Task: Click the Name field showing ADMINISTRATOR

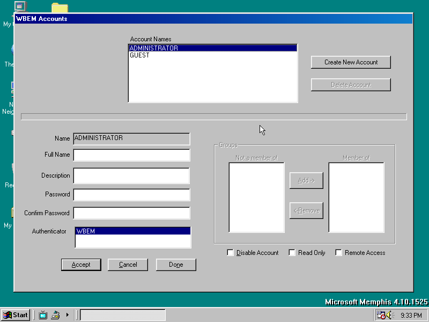Action: point(131,138)
